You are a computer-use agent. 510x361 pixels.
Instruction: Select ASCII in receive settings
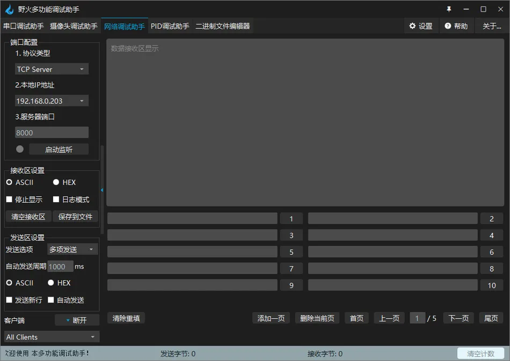tap(20, 182)
